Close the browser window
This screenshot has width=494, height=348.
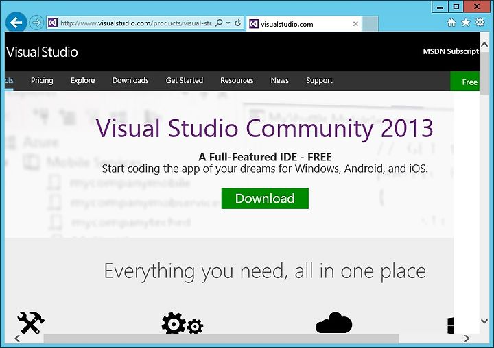(477, 7)
